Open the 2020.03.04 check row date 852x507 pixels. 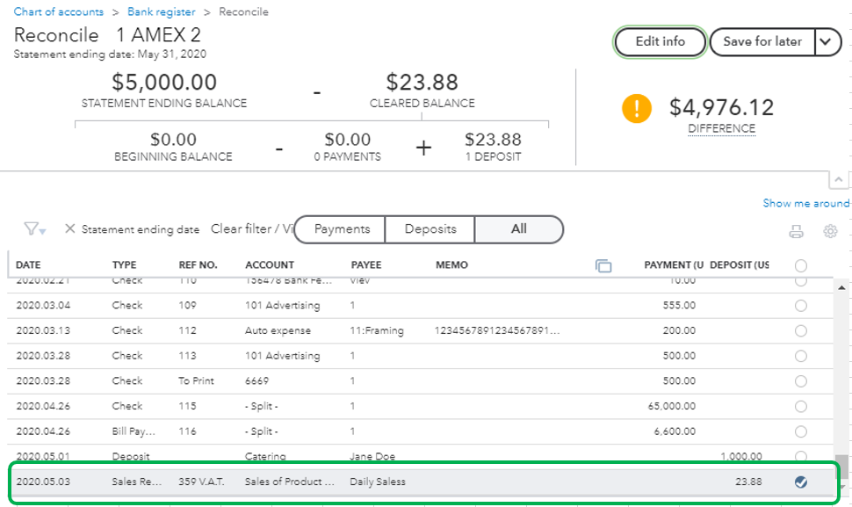click(43, 306)
